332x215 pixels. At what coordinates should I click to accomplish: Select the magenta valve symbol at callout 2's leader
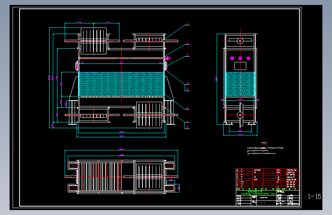point(167,58)
